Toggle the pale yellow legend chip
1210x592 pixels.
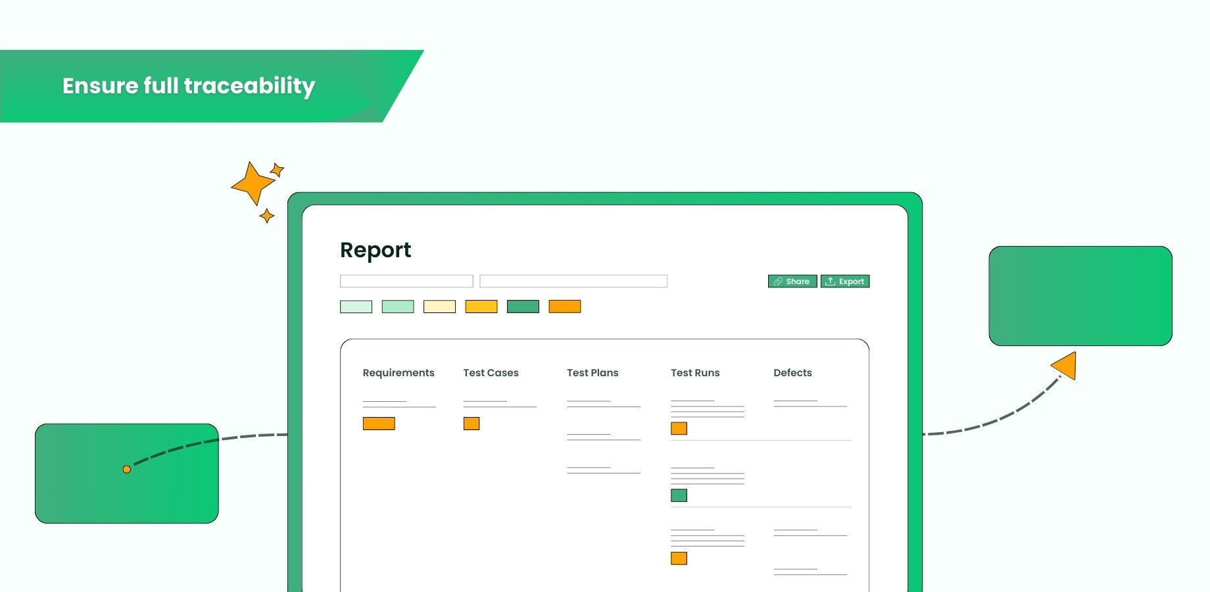[439, 306]
